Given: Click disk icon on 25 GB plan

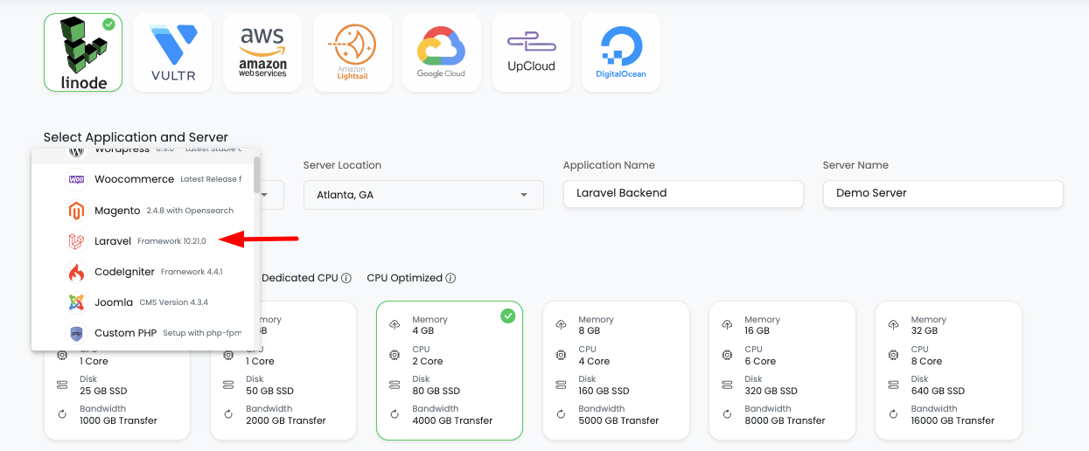Looking at the screenshot, I should pyautogui.click(x=62, y=385).
